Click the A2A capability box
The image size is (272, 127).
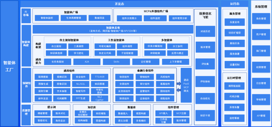87,62
